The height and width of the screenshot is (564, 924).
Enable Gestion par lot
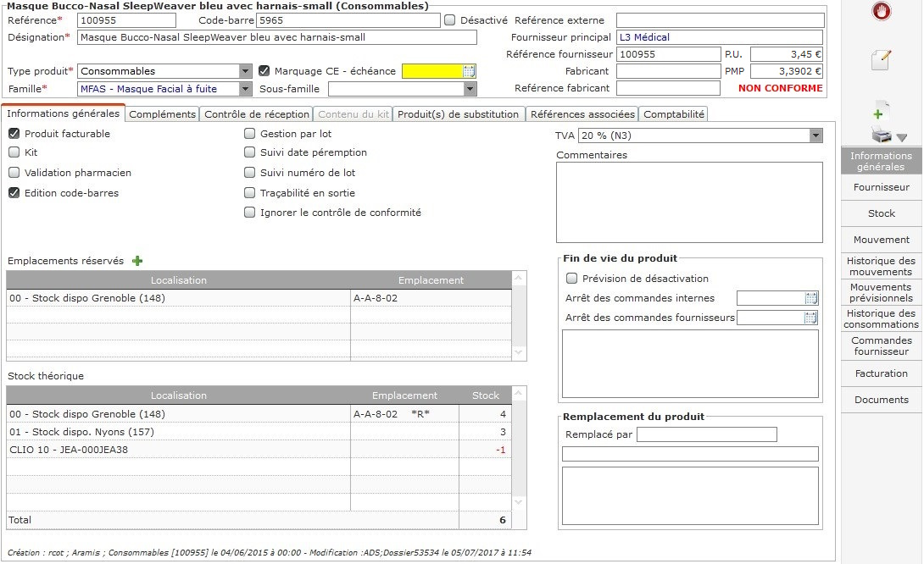pyautogui.click(x=250, y=134)
